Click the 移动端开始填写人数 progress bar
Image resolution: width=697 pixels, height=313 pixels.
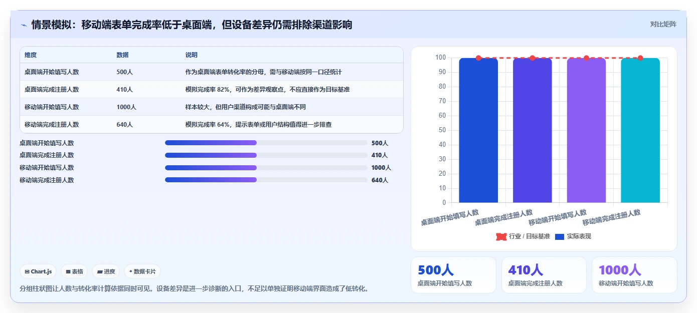(266, 168)
